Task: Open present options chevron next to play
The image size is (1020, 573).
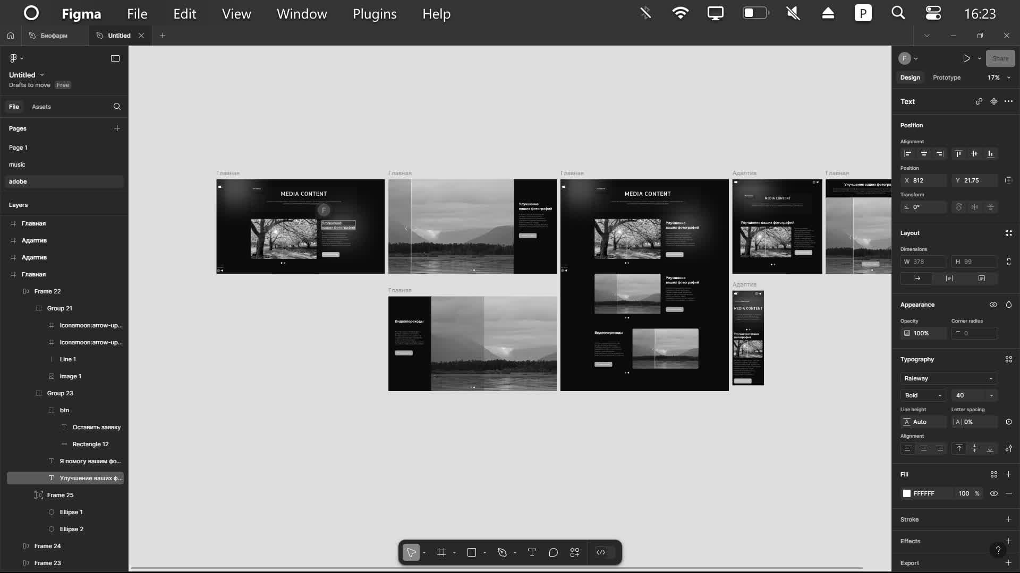Action: click(980, 58)
